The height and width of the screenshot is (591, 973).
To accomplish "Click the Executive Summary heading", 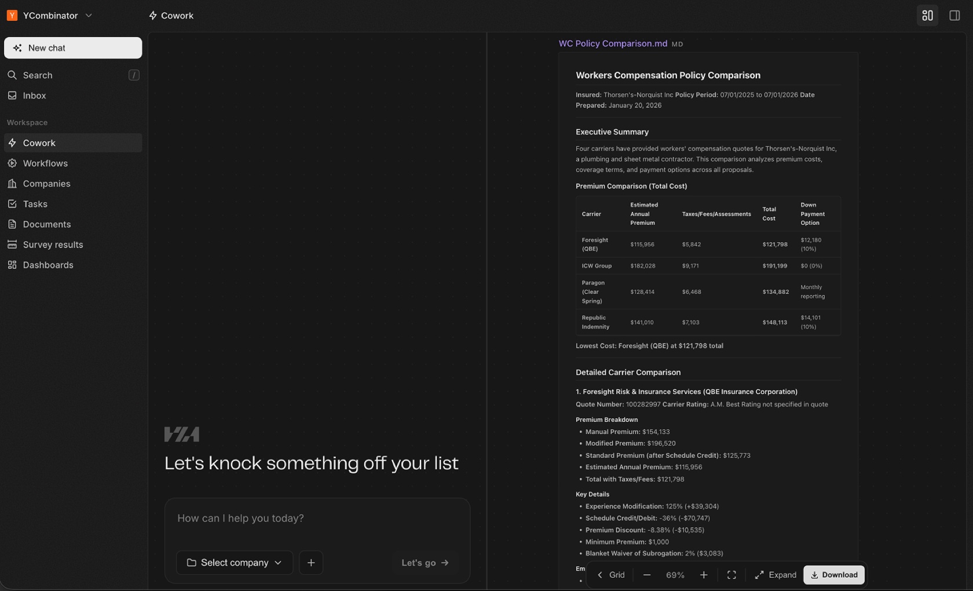I will (612, 132).
